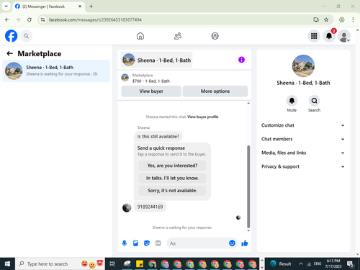
Task: Expand Media, files and links section
Action: 303,153
